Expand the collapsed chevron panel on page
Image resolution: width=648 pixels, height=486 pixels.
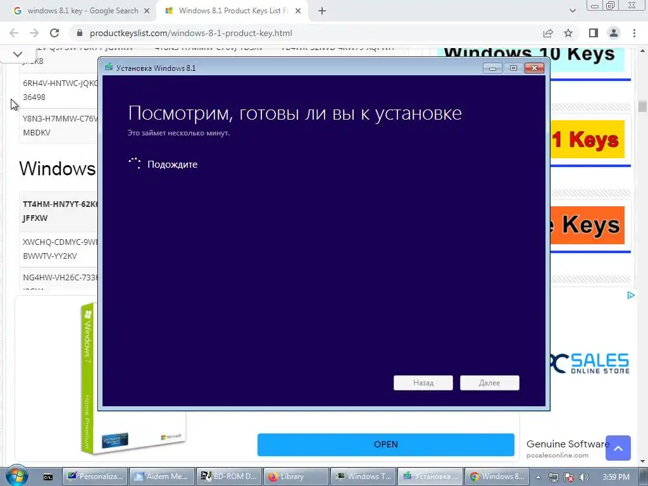tap(17, 54)
